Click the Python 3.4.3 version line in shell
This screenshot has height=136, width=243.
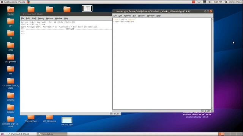coord(48,22)
